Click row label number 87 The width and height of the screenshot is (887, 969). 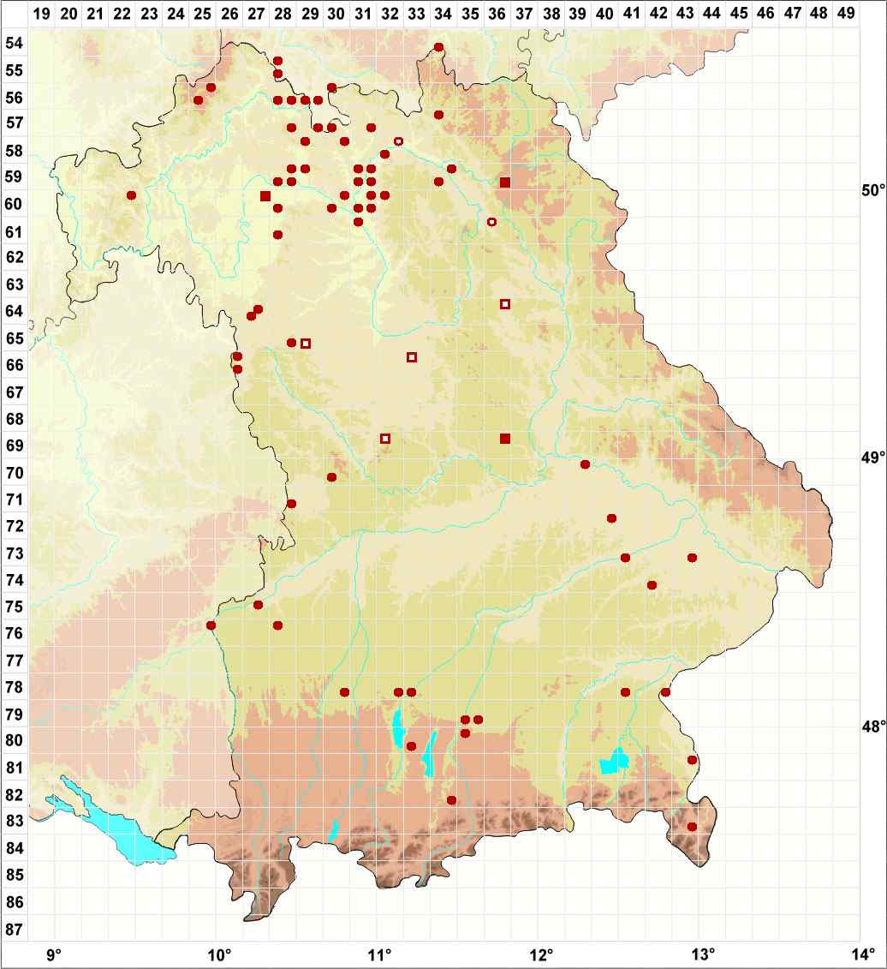15,929
